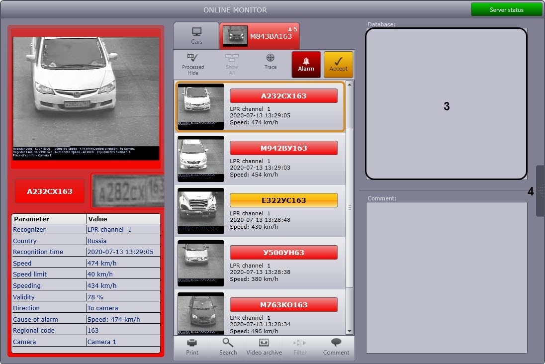Screen dimensions: 545x364
Task: Open the M843BA163 alarm tab
Action: coord(259,36)
